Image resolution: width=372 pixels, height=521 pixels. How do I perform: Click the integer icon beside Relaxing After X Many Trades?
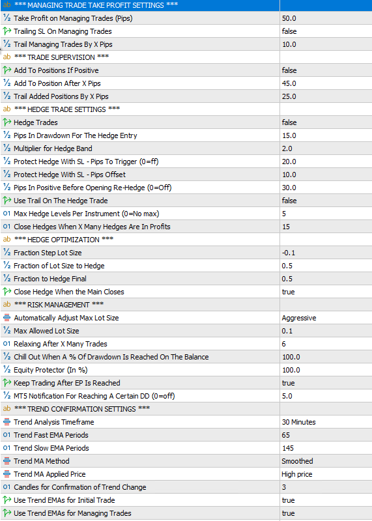tap(7, 344)
